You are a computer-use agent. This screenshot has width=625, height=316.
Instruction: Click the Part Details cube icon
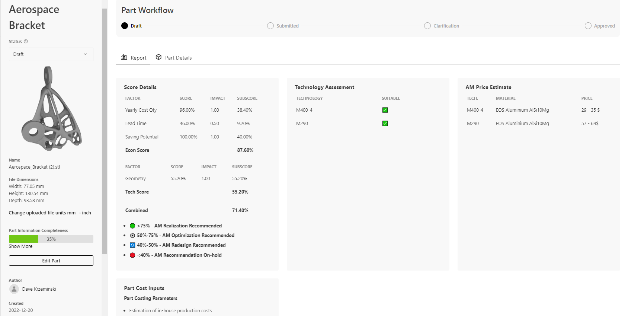click(x=158, y=57)
